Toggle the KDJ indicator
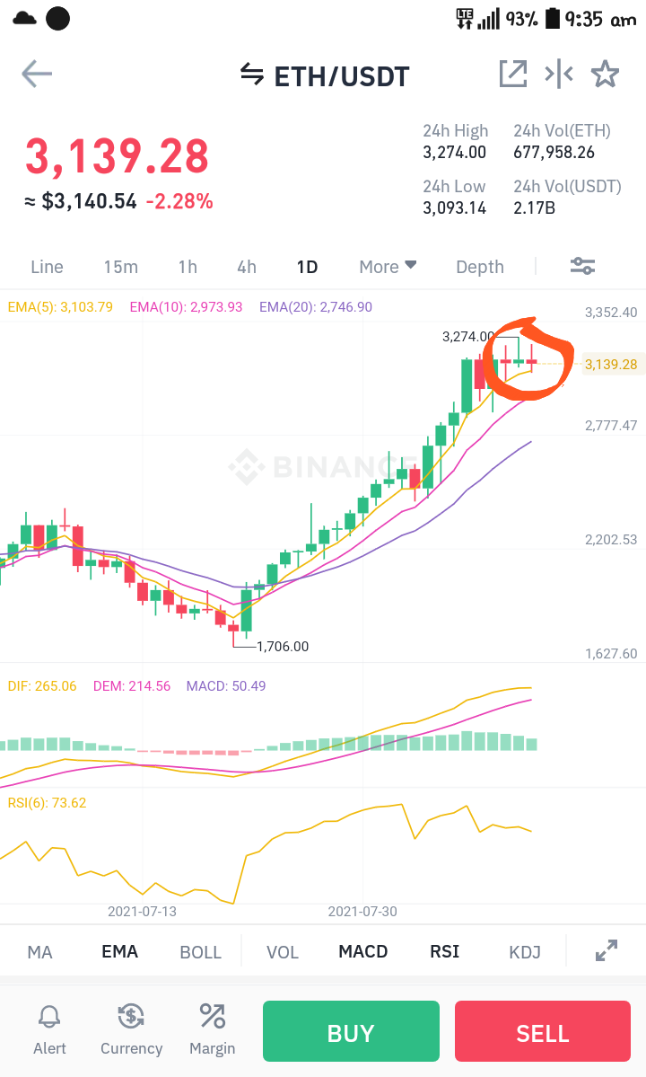 tap(525, 952)
